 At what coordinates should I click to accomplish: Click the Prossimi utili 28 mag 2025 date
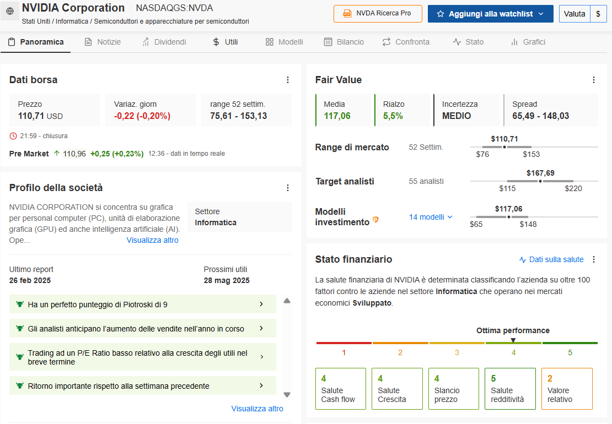pyautogui.click(x=227, y=281)
